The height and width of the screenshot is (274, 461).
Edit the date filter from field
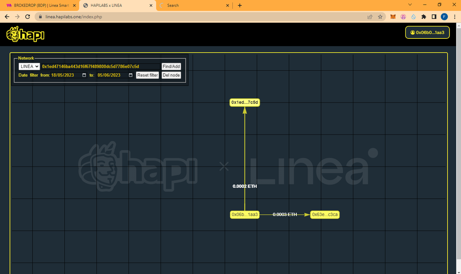coord(69,75)
